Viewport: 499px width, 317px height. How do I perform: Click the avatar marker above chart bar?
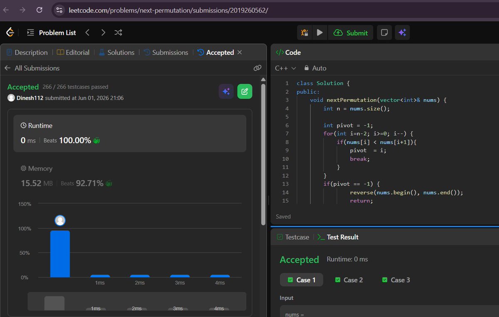[x=60, y=221]
